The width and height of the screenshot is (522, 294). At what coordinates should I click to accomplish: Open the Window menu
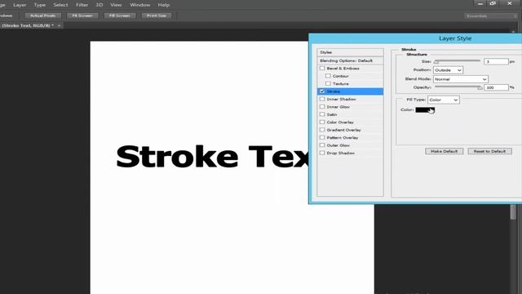click(x=139, y=5)
